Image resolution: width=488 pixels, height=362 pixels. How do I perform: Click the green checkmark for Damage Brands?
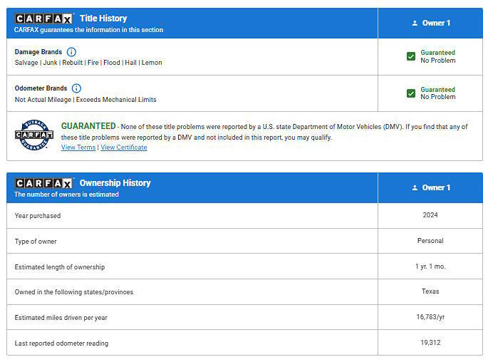pos(411,56)
